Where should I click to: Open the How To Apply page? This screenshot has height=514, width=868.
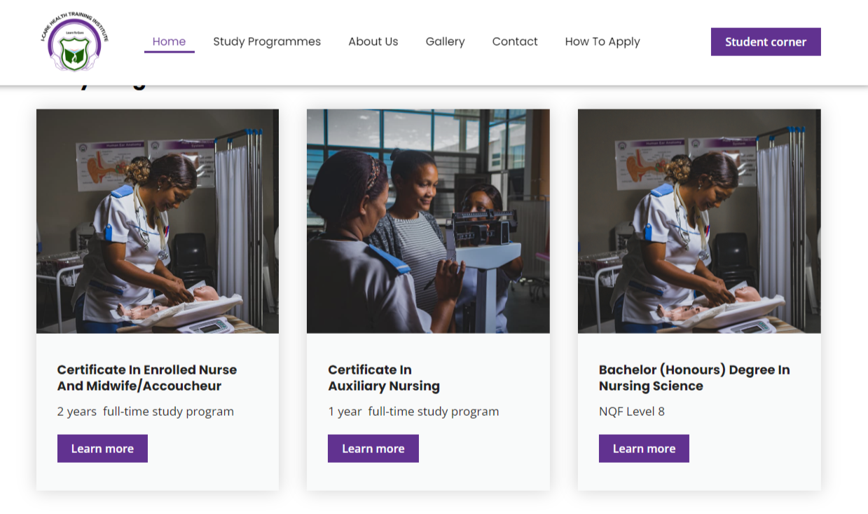pos(602,41)
